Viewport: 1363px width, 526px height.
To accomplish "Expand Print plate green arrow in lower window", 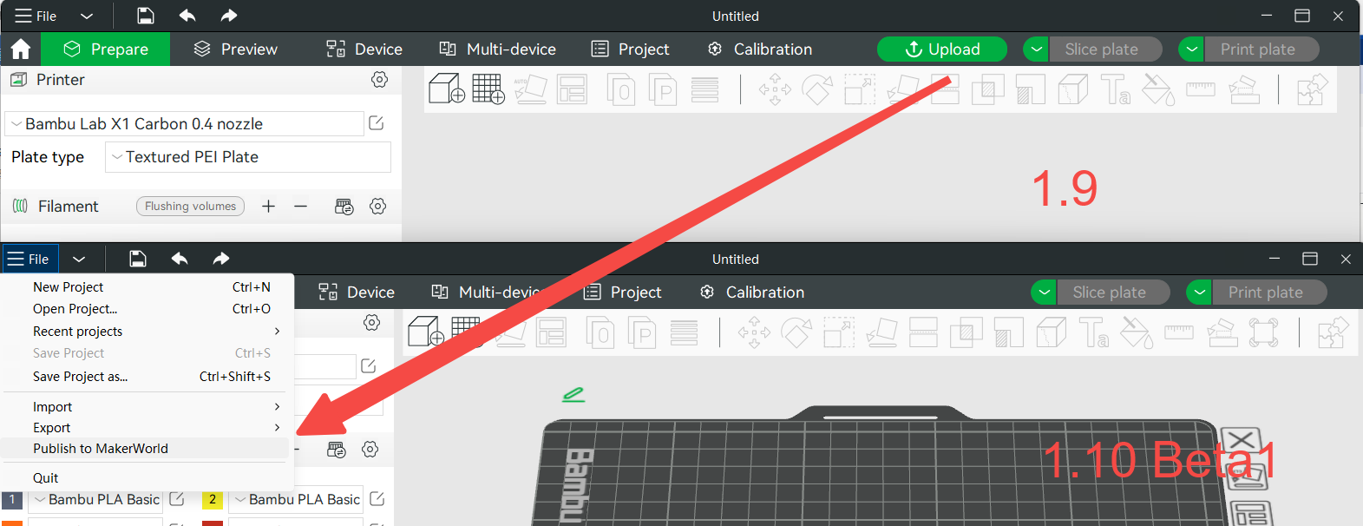I will click(x=1200, y=293).
